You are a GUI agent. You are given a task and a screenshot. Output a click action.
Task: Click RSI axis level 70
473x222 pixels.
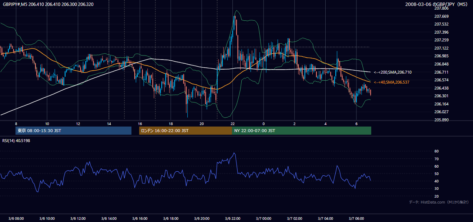(436, 159)
